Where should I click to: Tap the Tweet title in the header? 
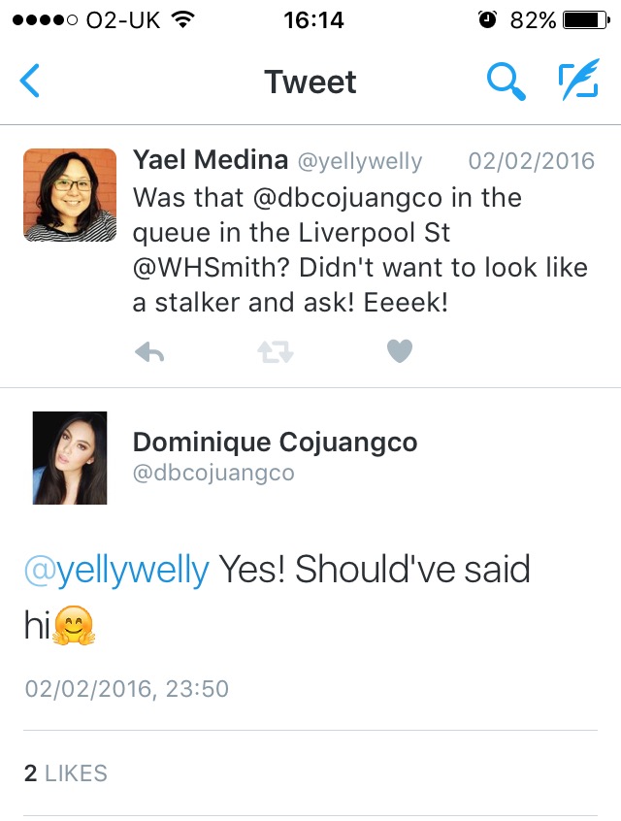310,82
